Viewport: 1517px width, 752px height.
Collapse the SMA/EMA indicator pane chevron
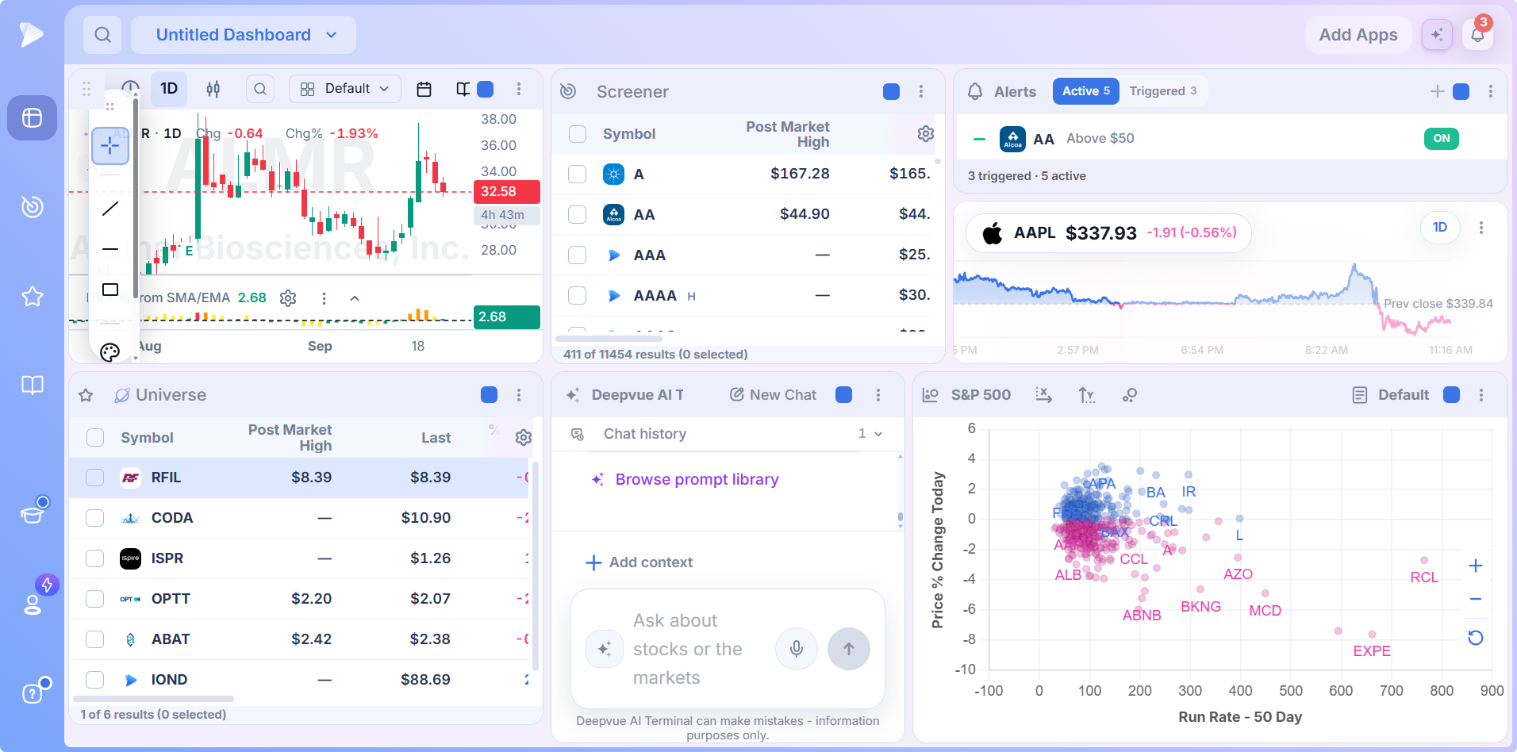click(355, 298)
